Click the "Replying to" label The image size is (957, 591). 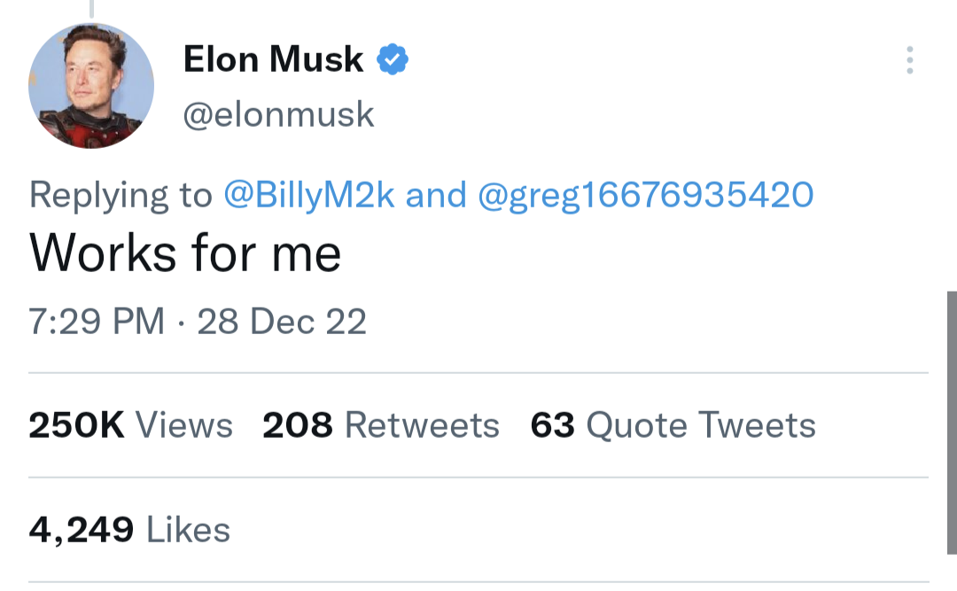tap(121, 195)
